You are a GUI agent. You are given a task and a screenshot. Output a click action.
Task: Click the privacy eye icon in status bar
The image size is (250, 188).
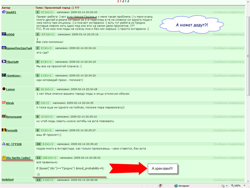160,186
